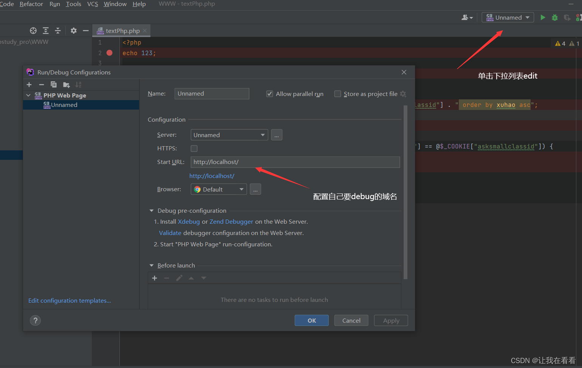The width and height of the screenshot is (582, 368).
Task: Open the http://localhost/ link below Start URL
Action: pyautogui.click(x=212, y=176)
